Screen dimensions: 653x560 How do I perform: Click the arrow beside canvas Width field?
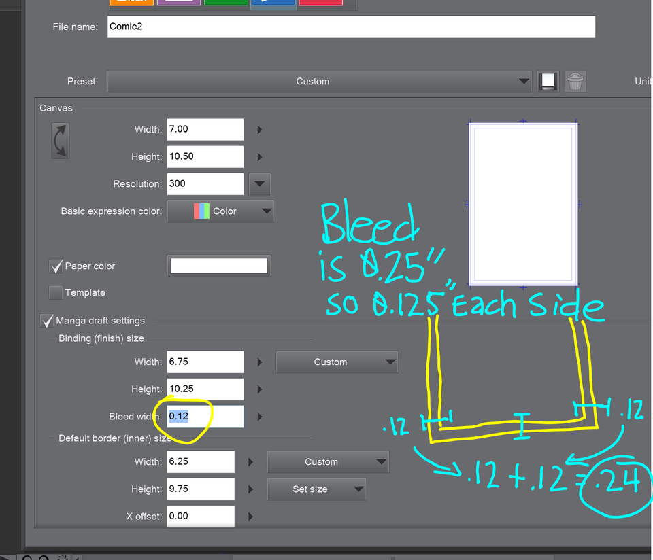tap(260, 130)
